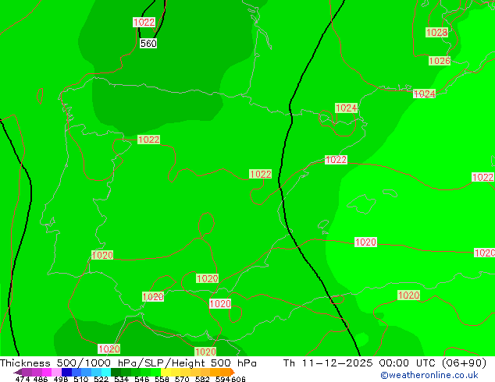Pick the dark blue legend swatch
Viewport: 495px width, 382px height.
point(66,372)
